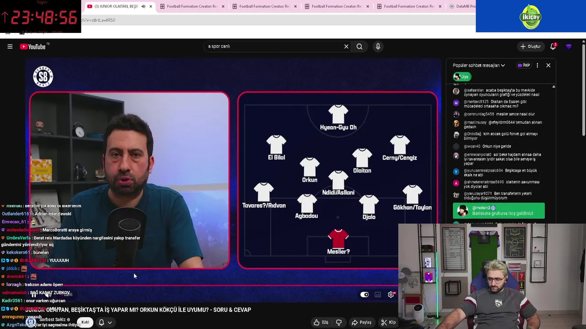Click the player volume speaker icon
Image resolution: width=586 pixels, height=329 pixels.
point(48,295)
